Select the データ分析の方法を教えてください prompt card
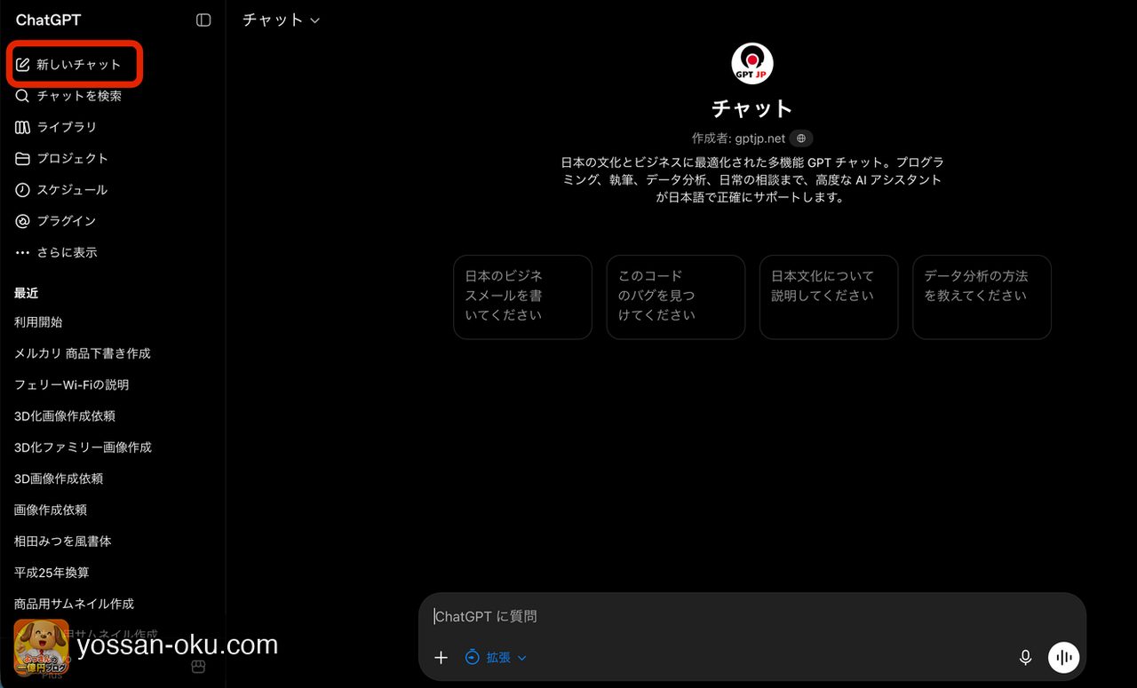1137x688 pixels. [982, 297]
